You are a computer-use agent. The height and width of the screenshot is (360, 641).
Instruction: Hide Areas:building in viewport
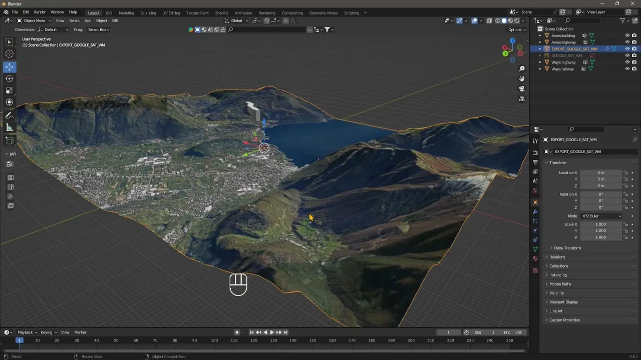627,35
